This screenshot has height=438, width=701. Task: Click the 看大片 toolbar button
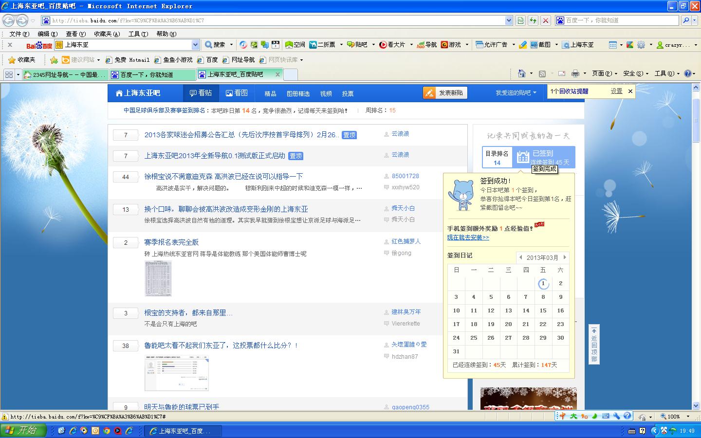[392, 44]
